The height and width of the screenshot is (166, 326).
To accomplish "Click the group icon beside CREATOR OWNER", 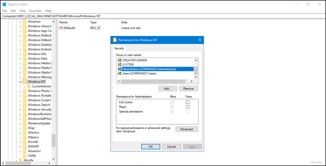I will 119,60.
